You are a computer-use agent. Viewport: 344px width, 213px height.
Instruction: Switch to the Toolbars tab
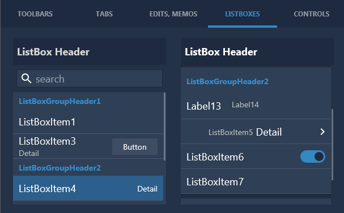35,14
